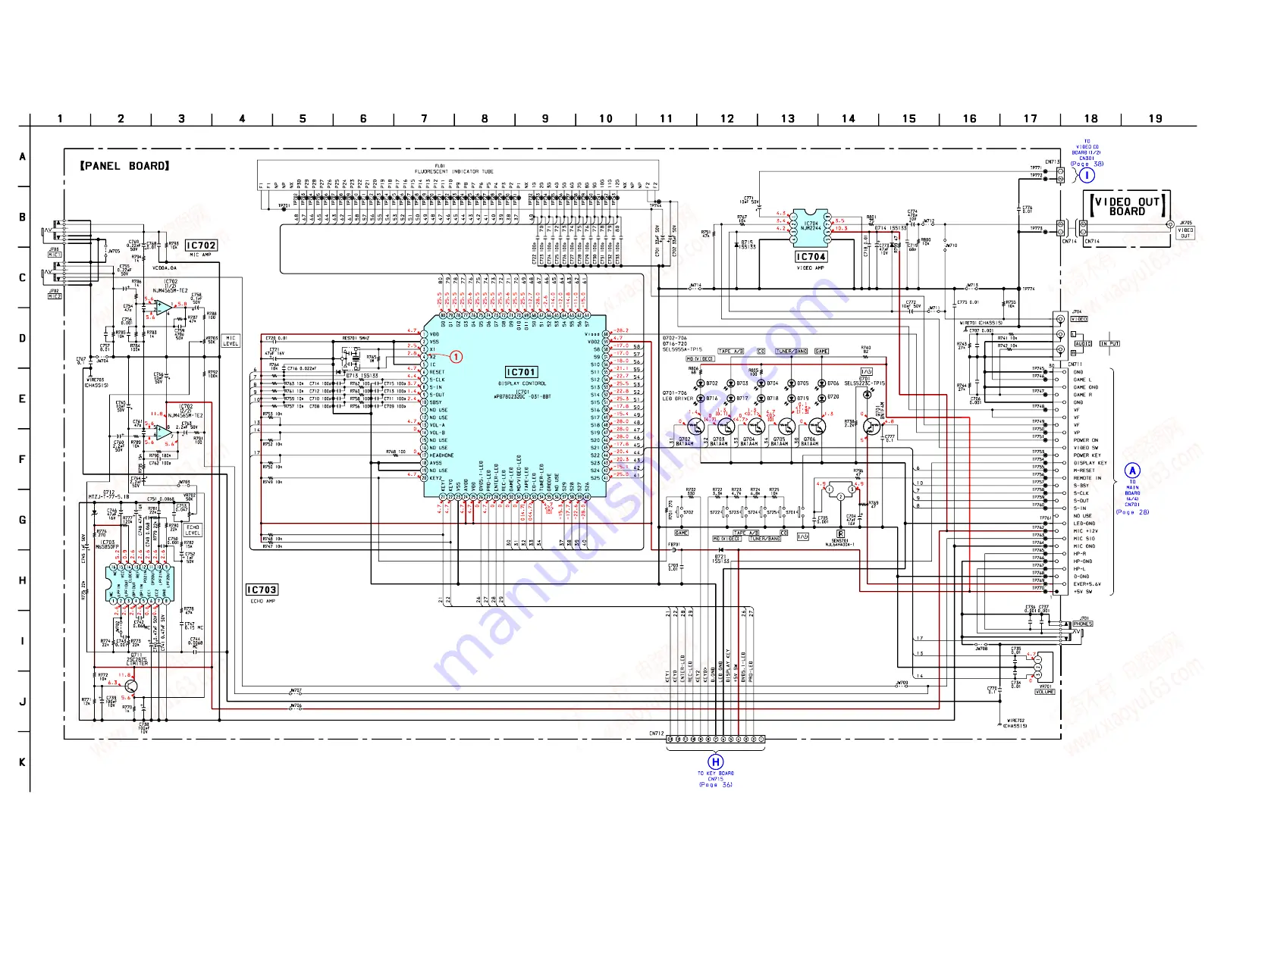Click the D702 LED symbol

(x=701, y=384)
